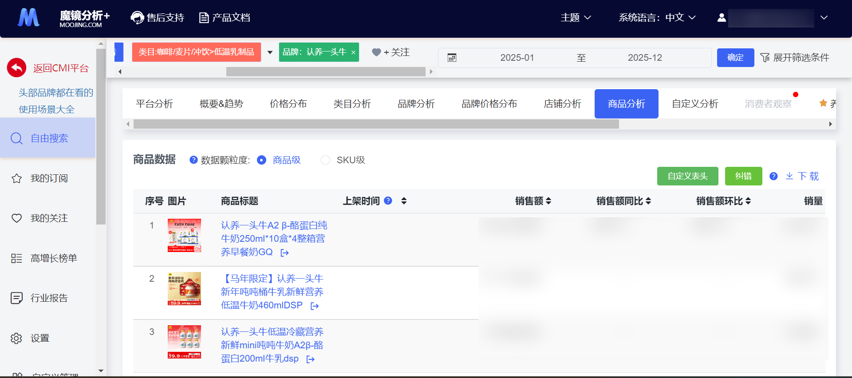Click the 自定义表头 button
This screenshot has height=378, width=852.
point(688,176)
